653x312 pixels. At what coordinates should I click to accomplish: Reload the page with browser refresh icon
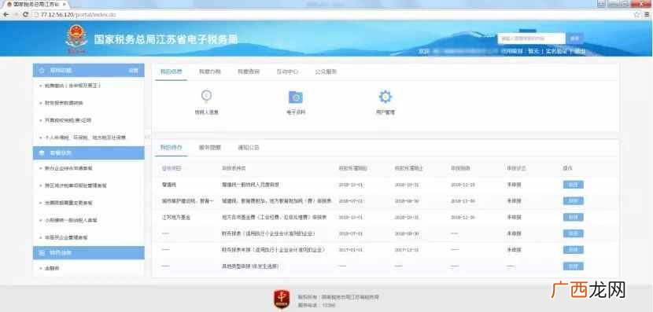click(x=26, y=15)
